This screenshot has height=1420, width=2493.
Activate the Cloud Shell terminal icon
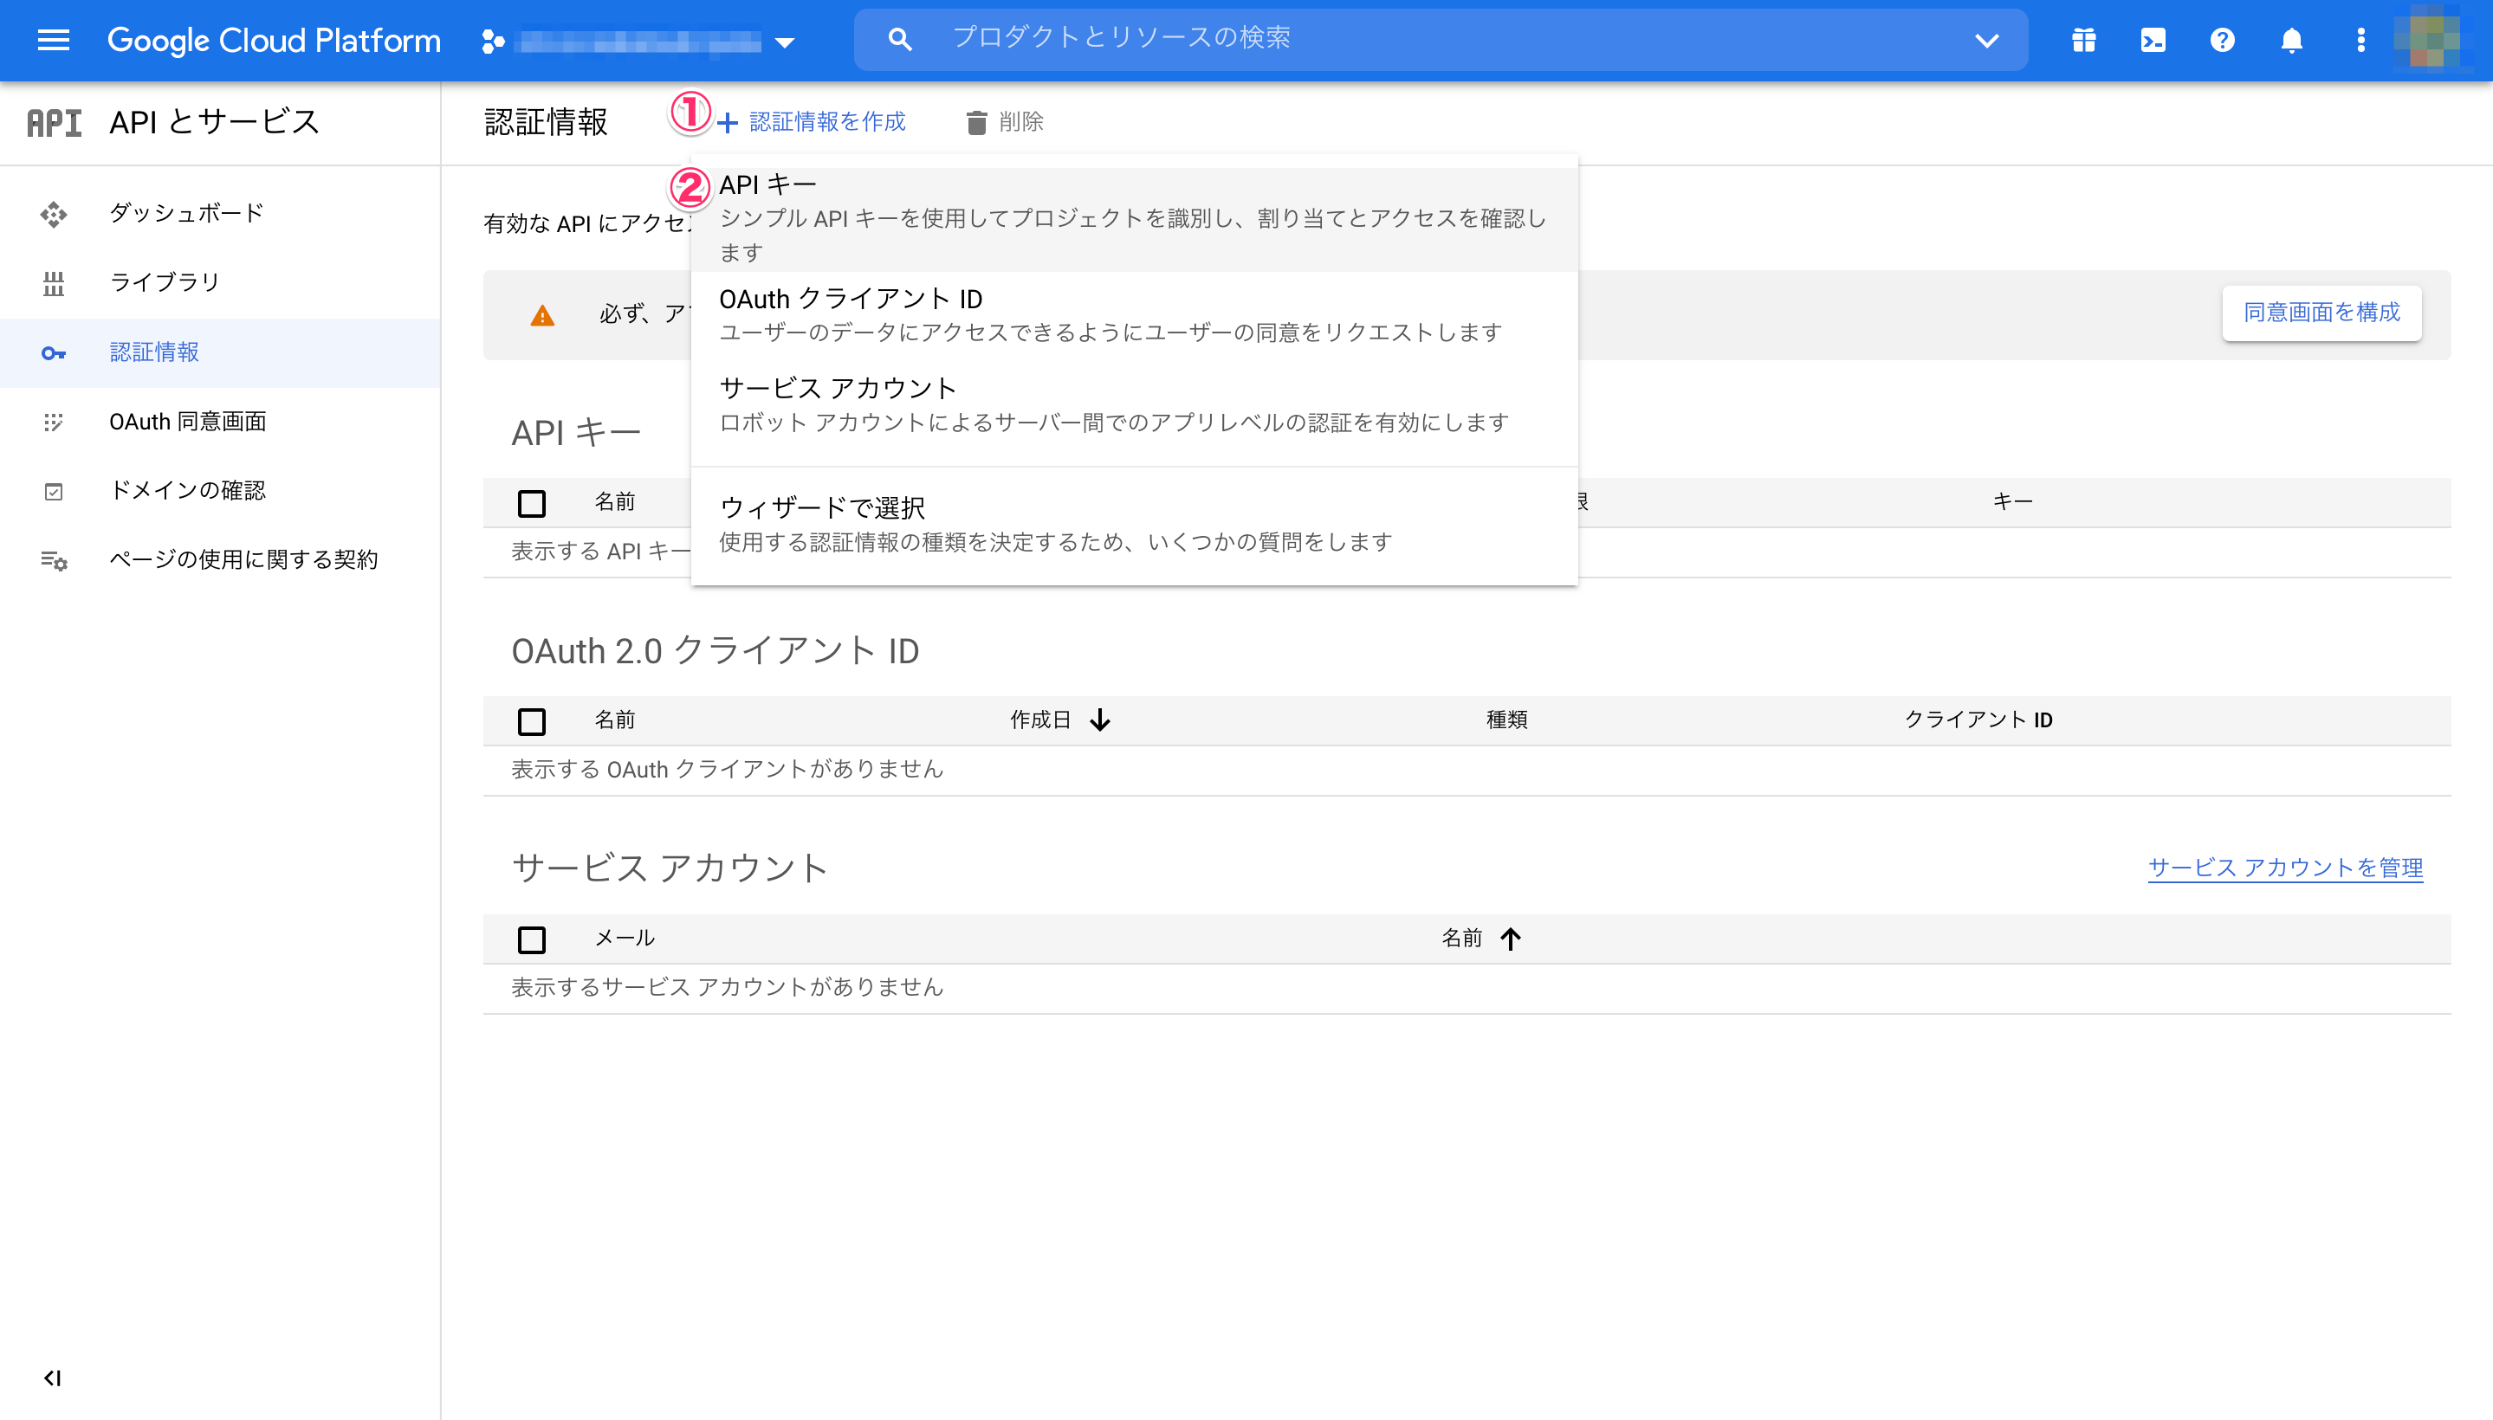tap(2153, 40)
